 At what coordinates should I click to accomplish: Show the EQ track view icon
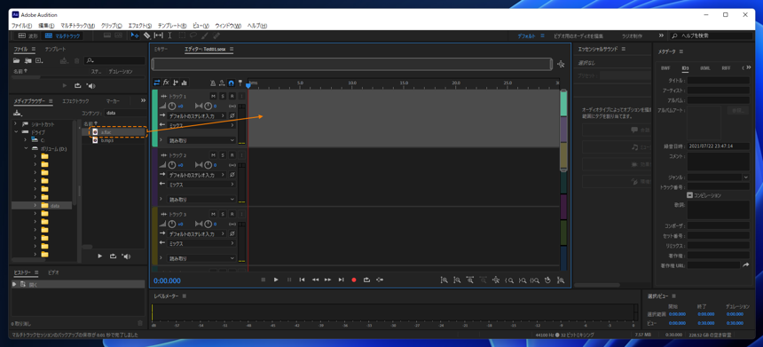184,83
